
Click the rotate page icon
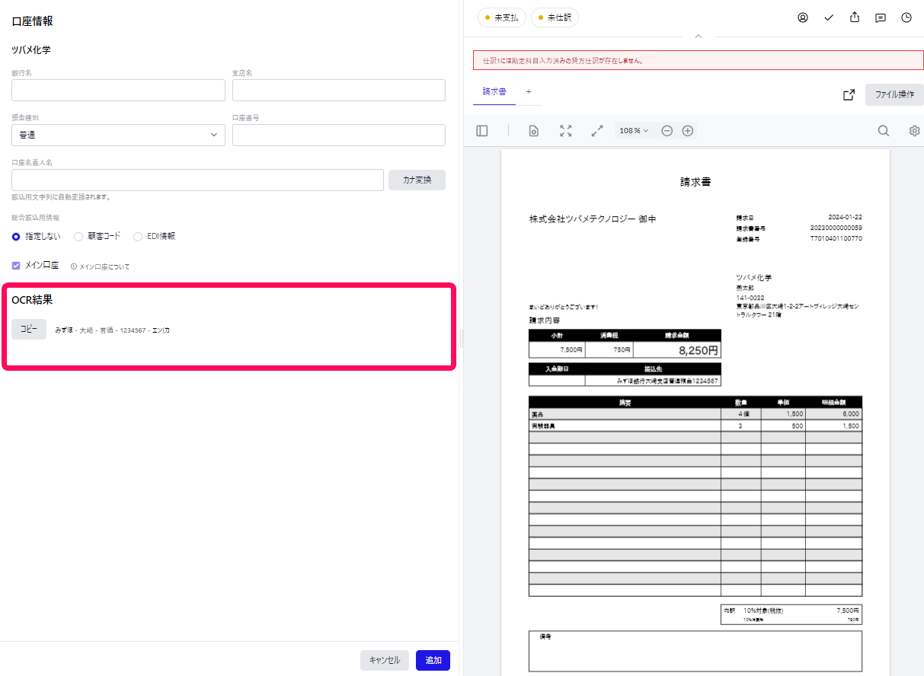[x=534, y=131]
